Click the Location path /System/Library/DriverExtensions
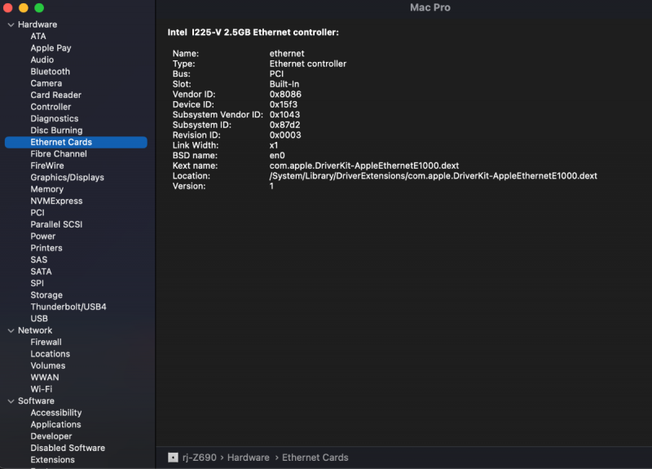652x469 pixels. click(434, 176)
